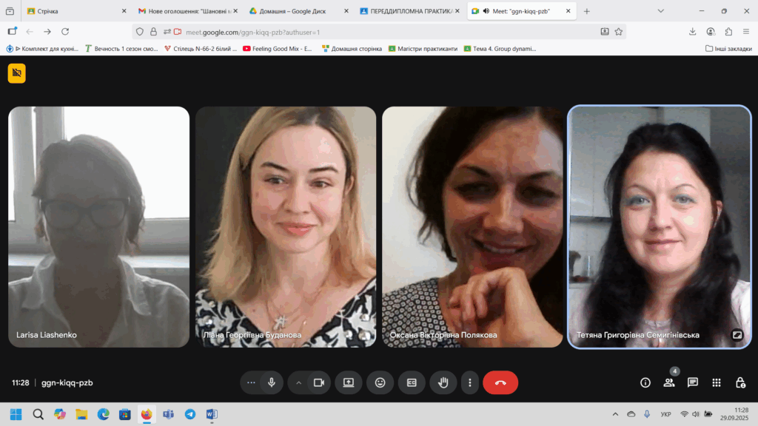Open 'Магістри практиканти' bookmark

tap(422, 49)
